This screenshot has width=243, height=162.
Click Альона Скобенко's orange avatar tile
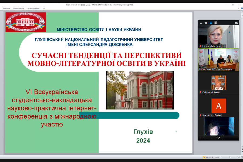click(219, 106)
